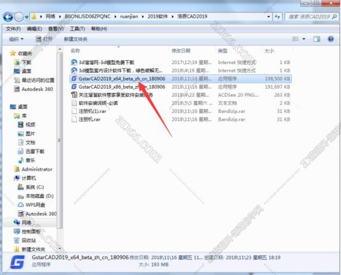Open the 工具(T) menu
The width and height of the screenshot is (341, 275).
77,29
